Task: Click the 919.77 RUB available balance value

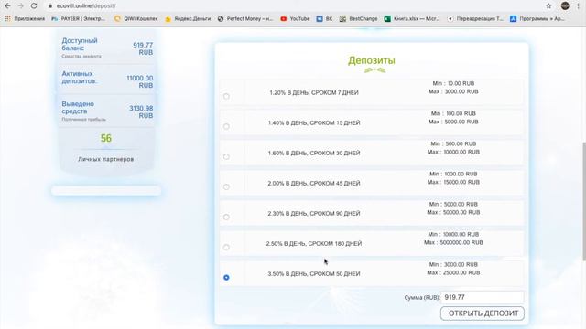Action: click(x=143, y=48)
